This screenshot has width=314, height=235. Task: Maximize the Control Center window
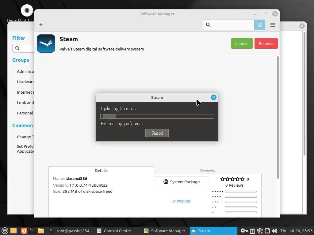pos(292,26)
